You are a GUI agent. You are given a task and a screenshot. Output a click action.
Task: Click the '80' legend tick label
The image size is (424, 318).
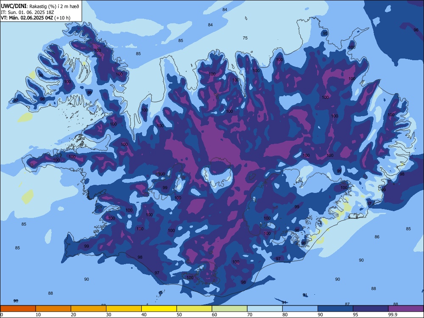pyautogui.click(x=285, y=315)
